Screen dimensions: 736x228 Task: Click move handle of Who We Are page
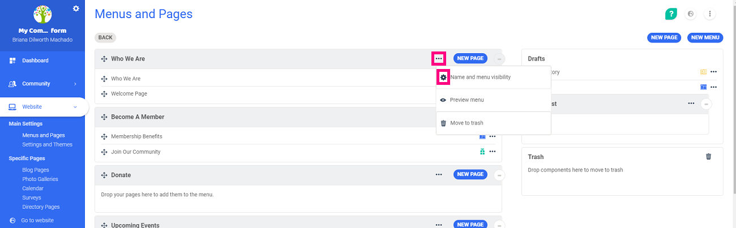pos(104,79)
